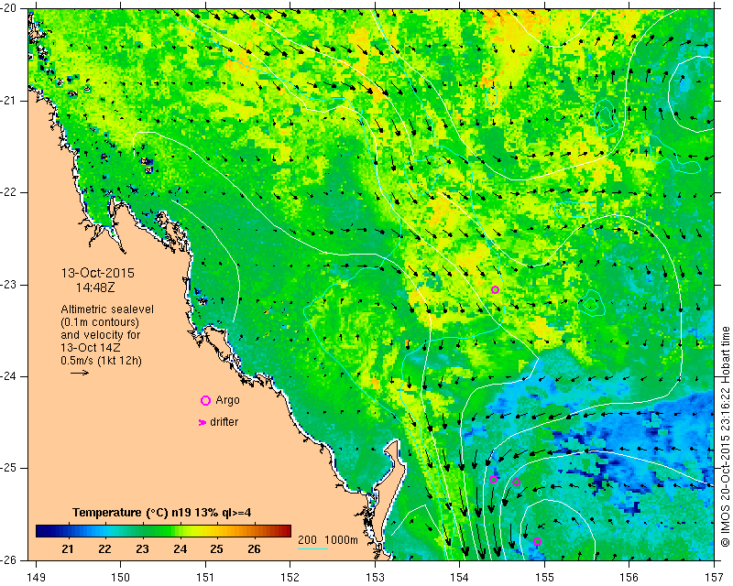Screen dimensions: 733x586
Task: Click the '154' longitude axis label
Action: point(460,578)
